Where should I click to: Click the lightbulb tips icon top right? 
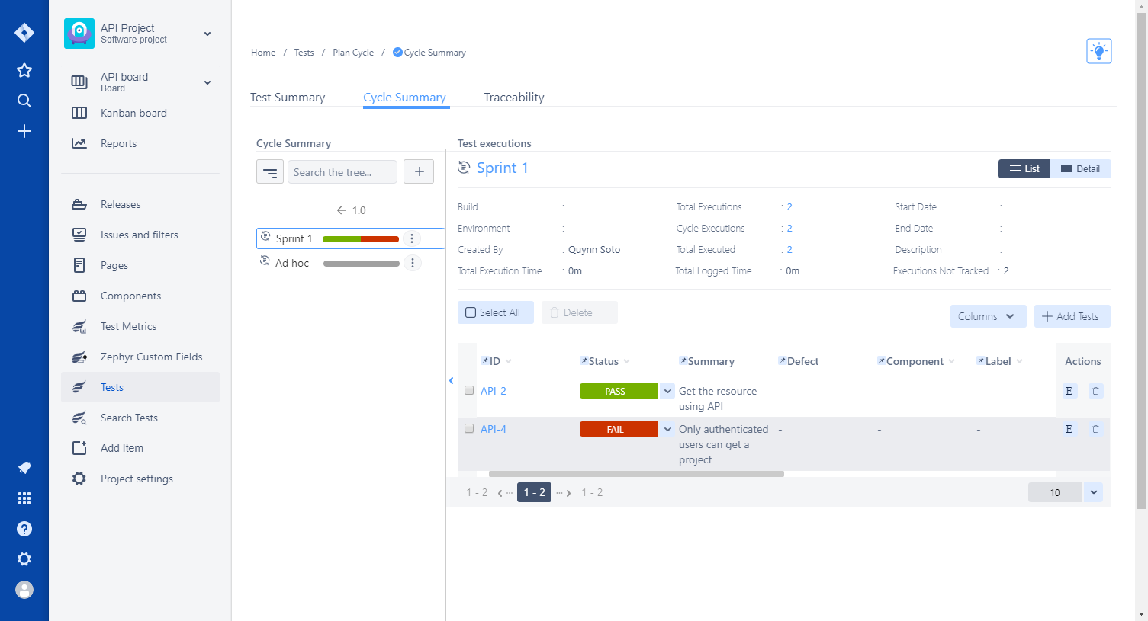(1098, 50)
